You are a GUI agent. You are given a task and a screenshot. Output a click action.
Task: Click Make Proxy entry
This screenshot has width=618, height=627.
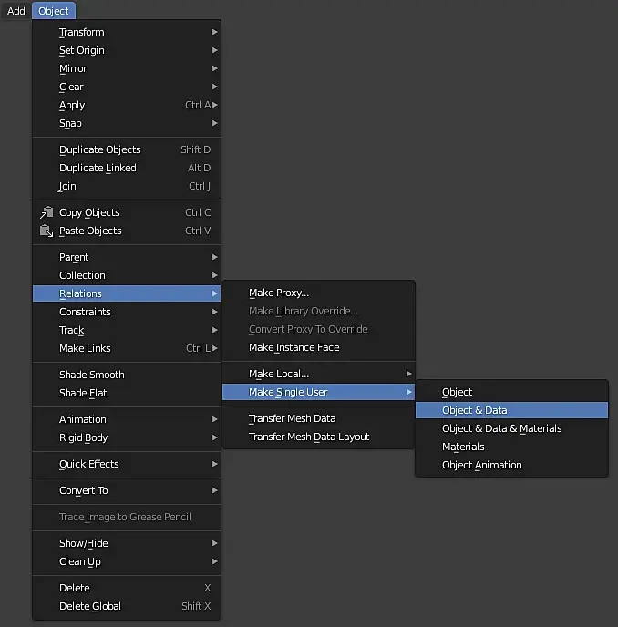(279, 293)
